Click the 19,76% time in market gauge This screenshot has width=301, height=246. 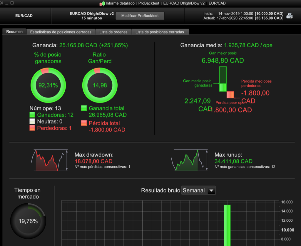click(28, 221)
